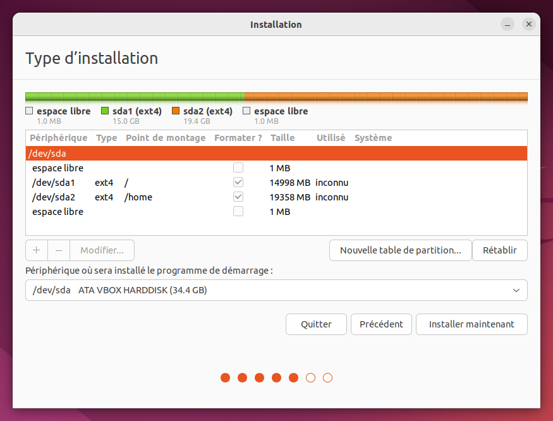Click the dropdown chevron arrow for /dev/sda
553x421 pixels.
point(516,291)
